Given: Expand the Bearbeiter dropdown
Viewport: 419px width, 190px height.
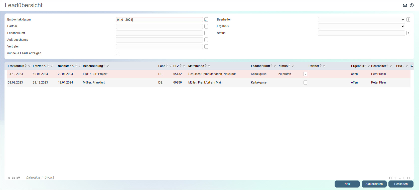Looking at the screenshot, I should point(361,19).
